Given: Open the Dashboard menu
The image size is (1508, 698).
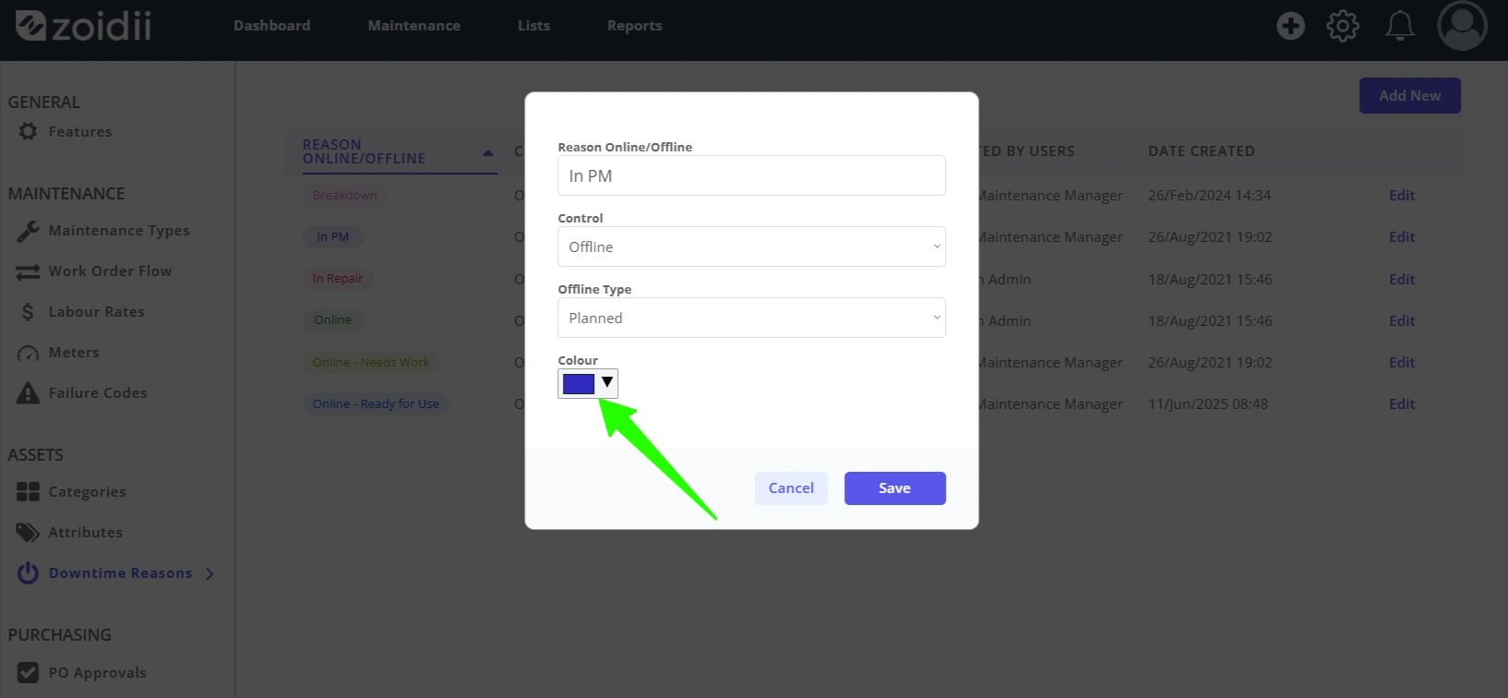Looking at the screenshot, I should point(271,26).
